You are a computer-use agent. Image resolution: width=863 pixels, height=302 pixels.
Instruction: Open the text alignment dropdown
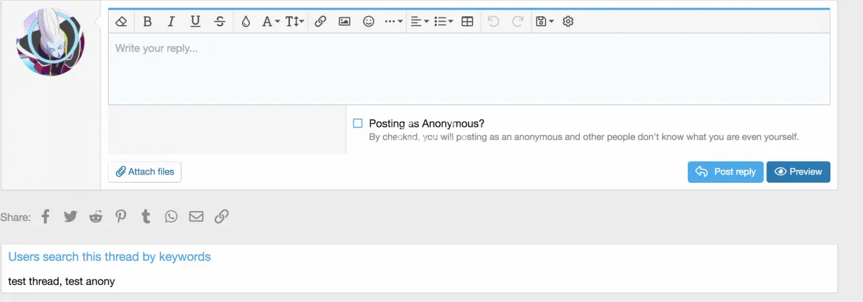(419, 22)
